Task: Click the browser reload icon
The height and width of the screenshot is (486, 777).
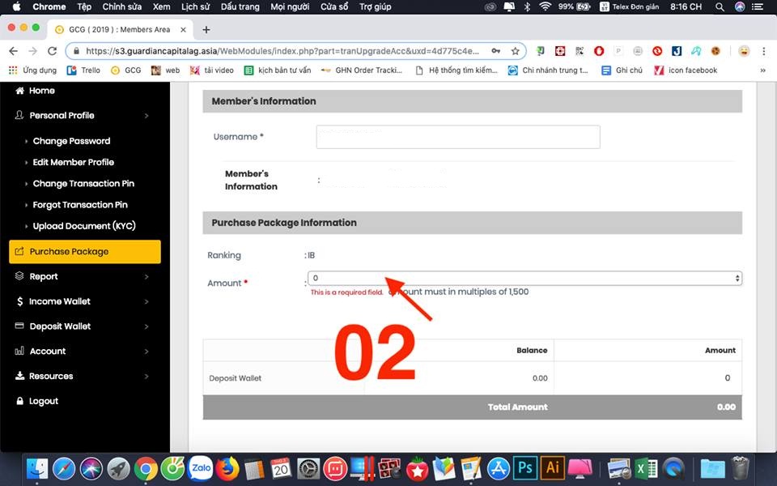Action: (51, 50)
